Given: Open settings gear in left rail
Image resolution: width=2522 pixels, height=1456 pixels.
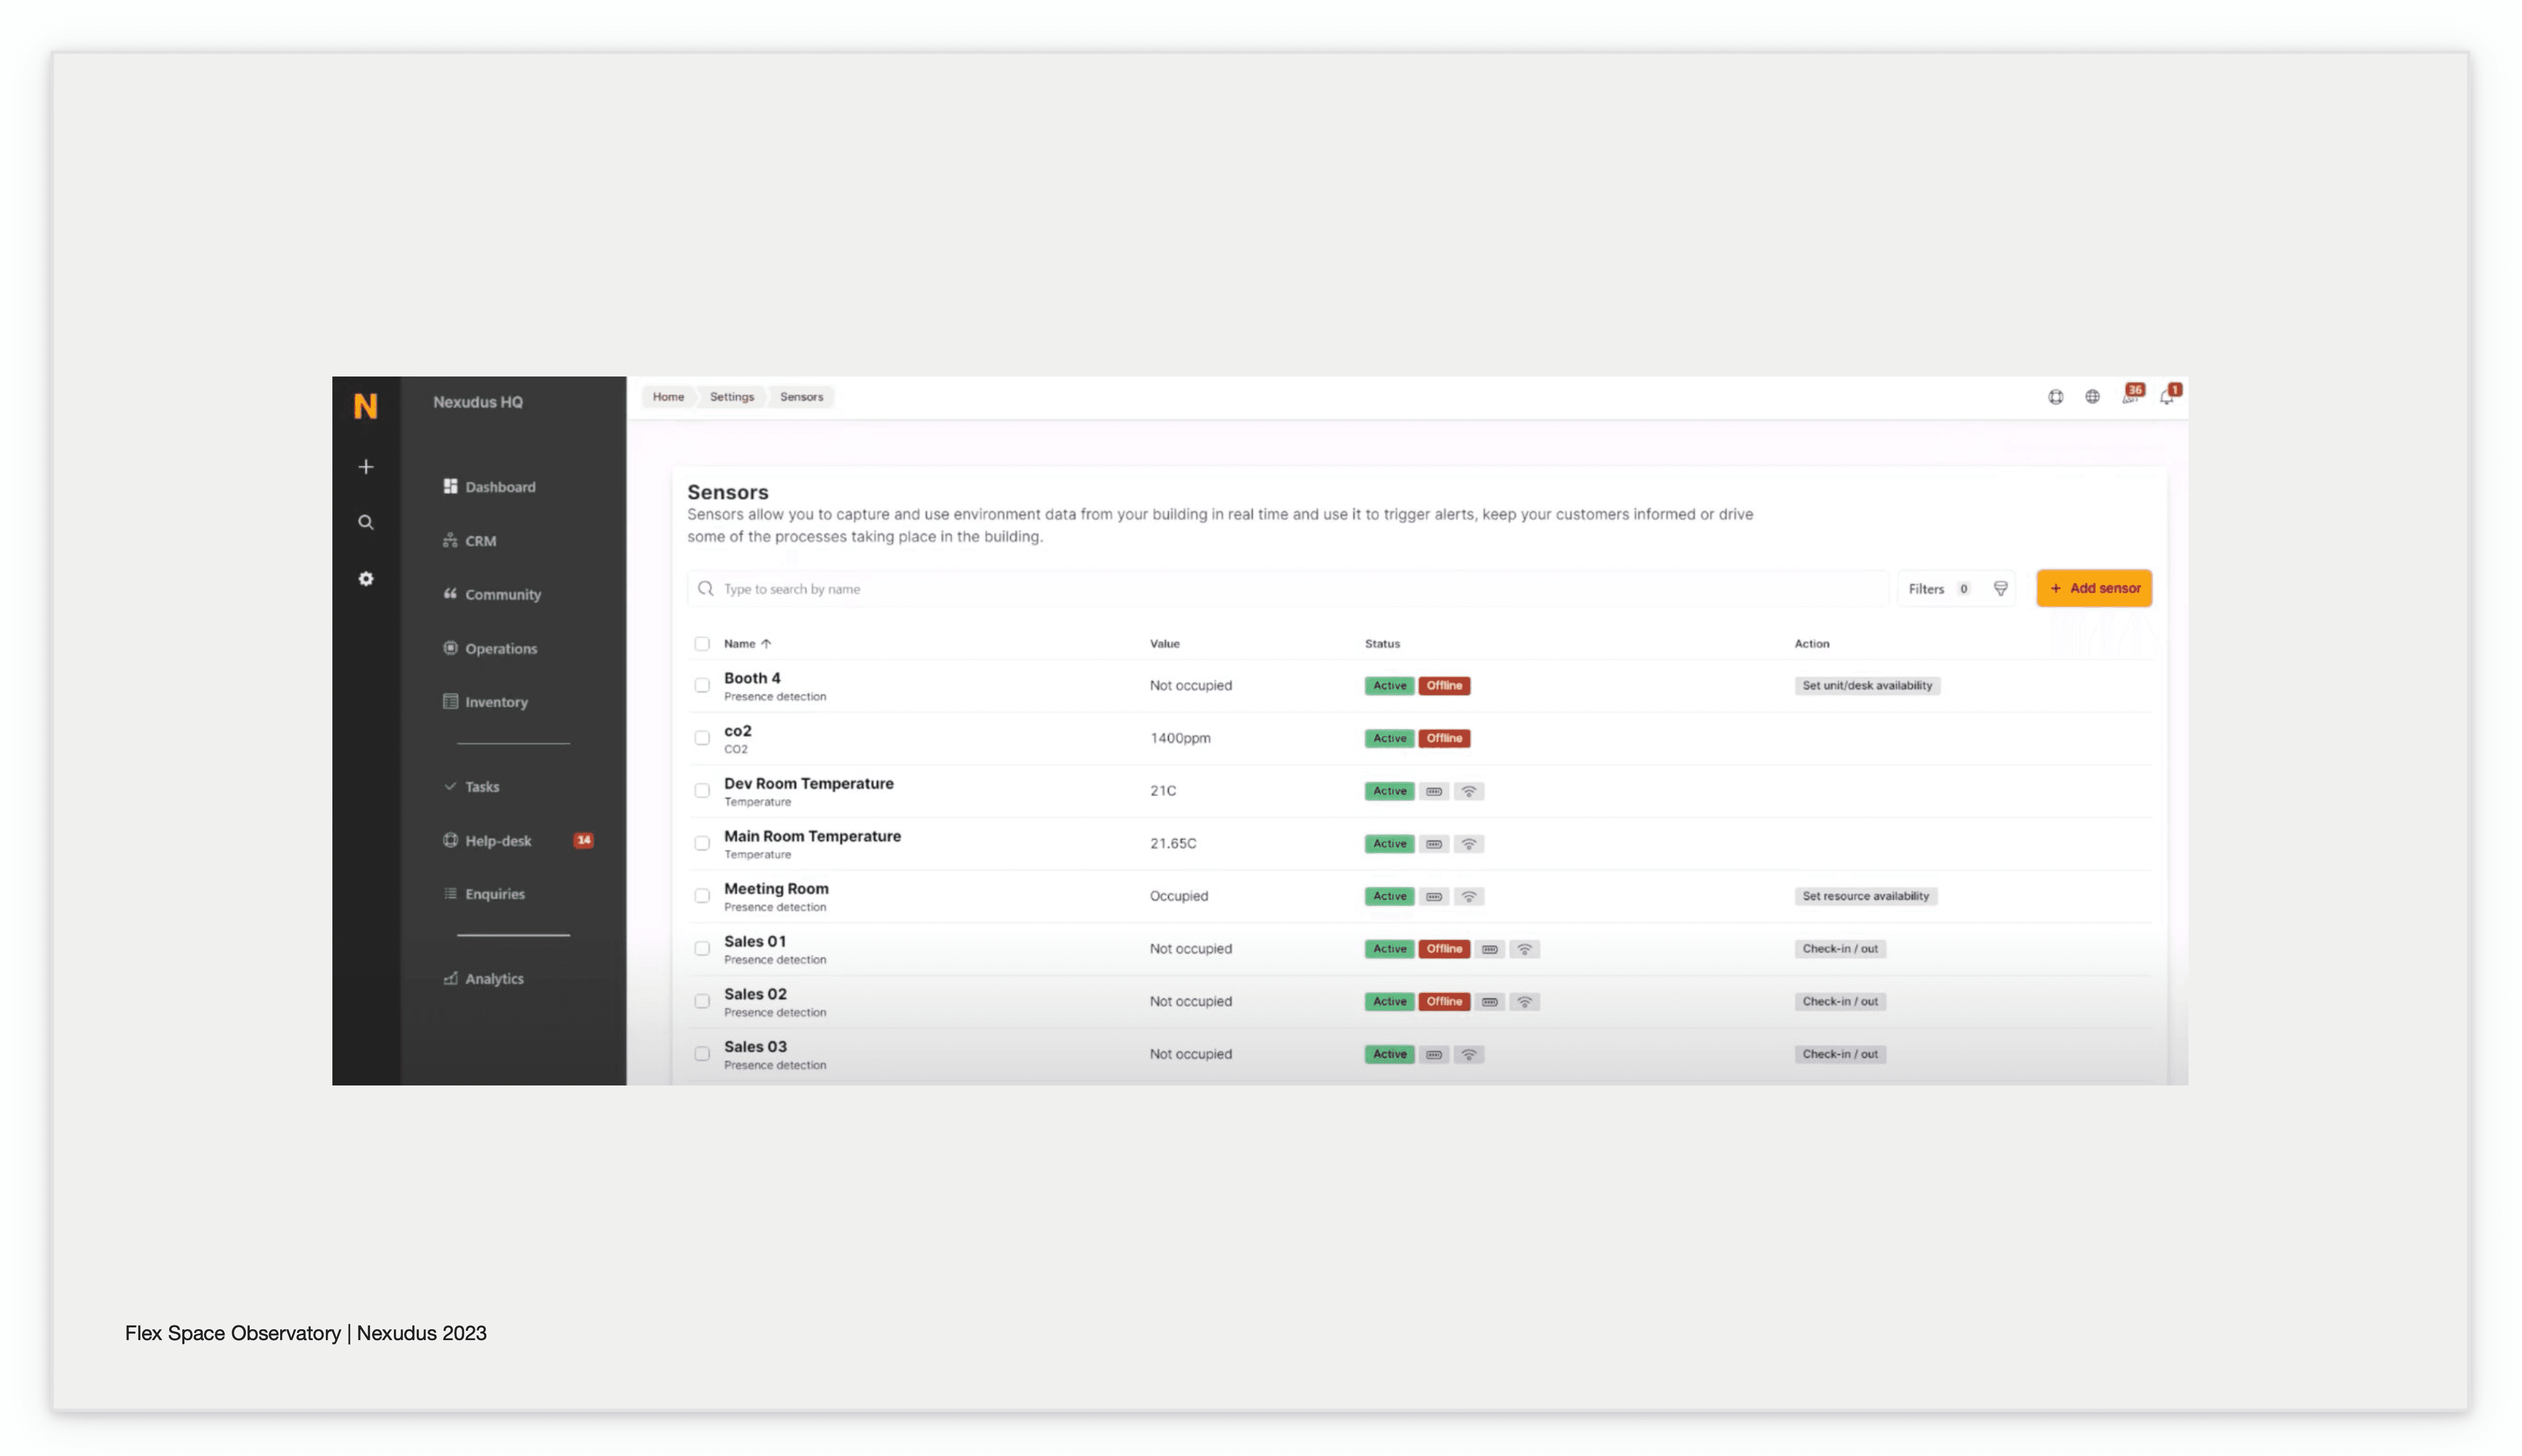Looking at the screenshot, I should 366,579.
